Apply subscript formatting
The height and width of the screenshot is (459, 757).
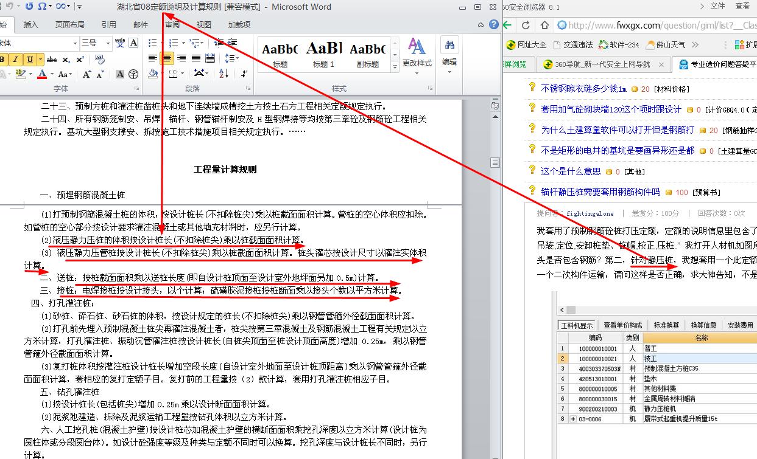coord(67,60)
